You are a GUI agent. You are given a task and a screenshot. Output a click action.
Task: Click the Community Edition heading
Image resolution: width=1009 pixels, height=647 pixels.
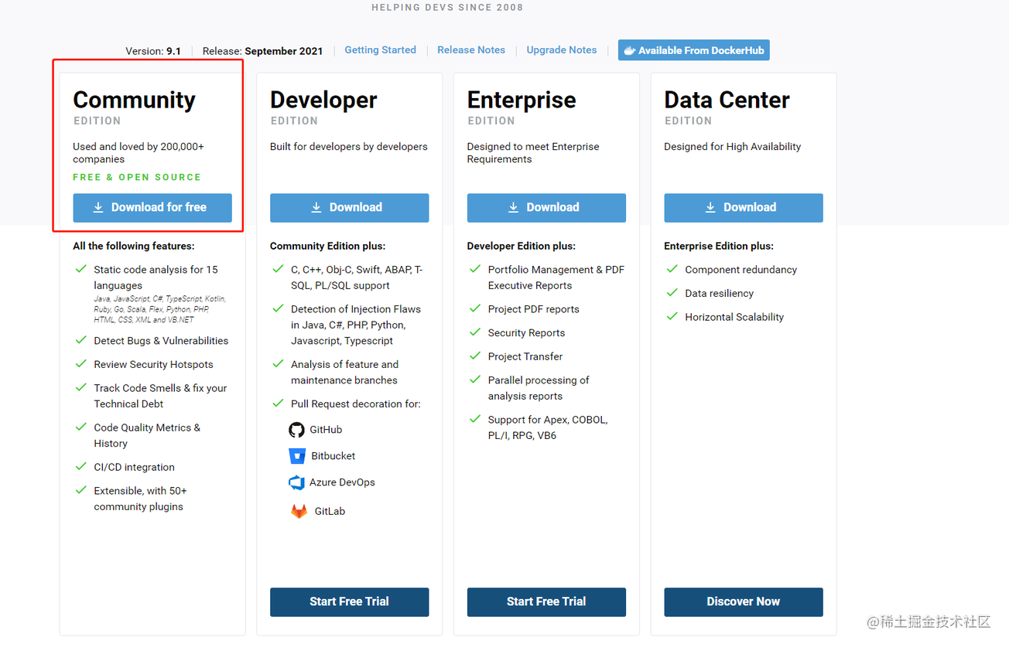(134, 100)
